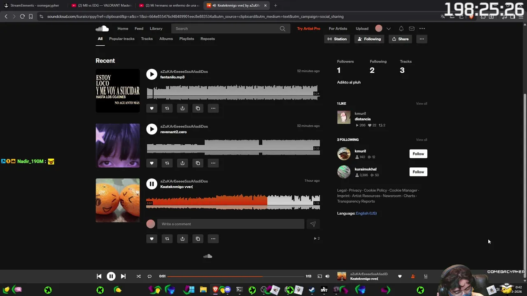The image size is (527, 296).
Task: Skip to previous track in player bar
Action: point(99,276)
